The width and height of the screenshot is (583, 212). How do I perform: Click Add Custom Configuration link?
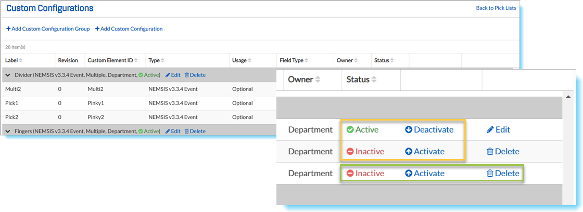[129, 29]
